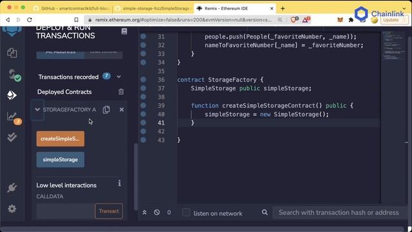Open the double-checkmark unit testing icon
This screenshot has width=412, height=232.
12,137
